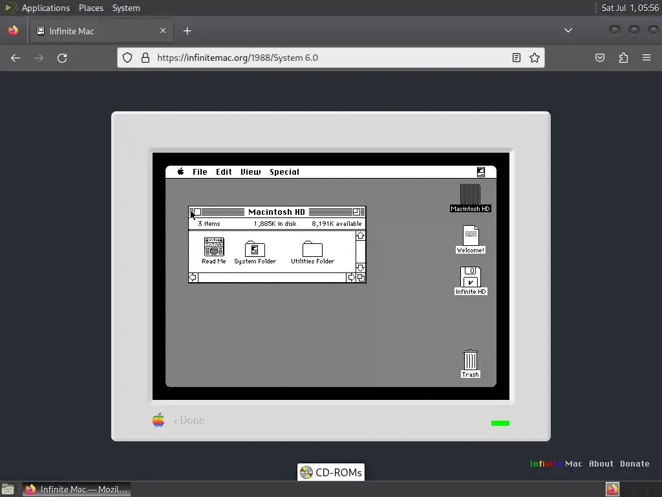Image resolution: width=662 pixels, height=497 pixels.
Task: Open the Donate link
Action: tap(635, 463)
